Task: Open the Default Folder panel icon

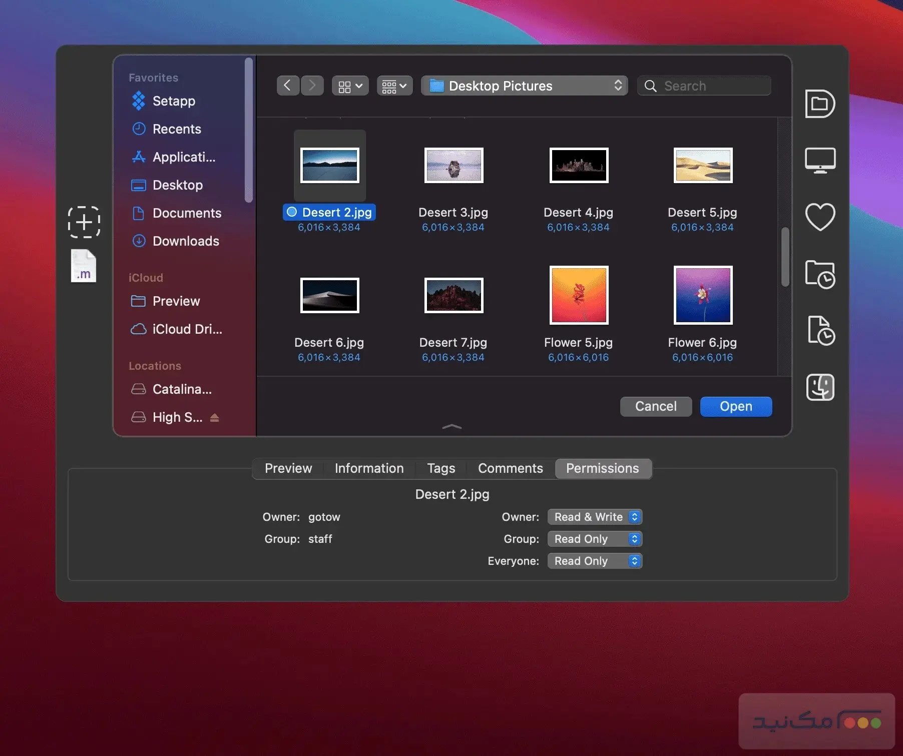Action: pos(820,105)
